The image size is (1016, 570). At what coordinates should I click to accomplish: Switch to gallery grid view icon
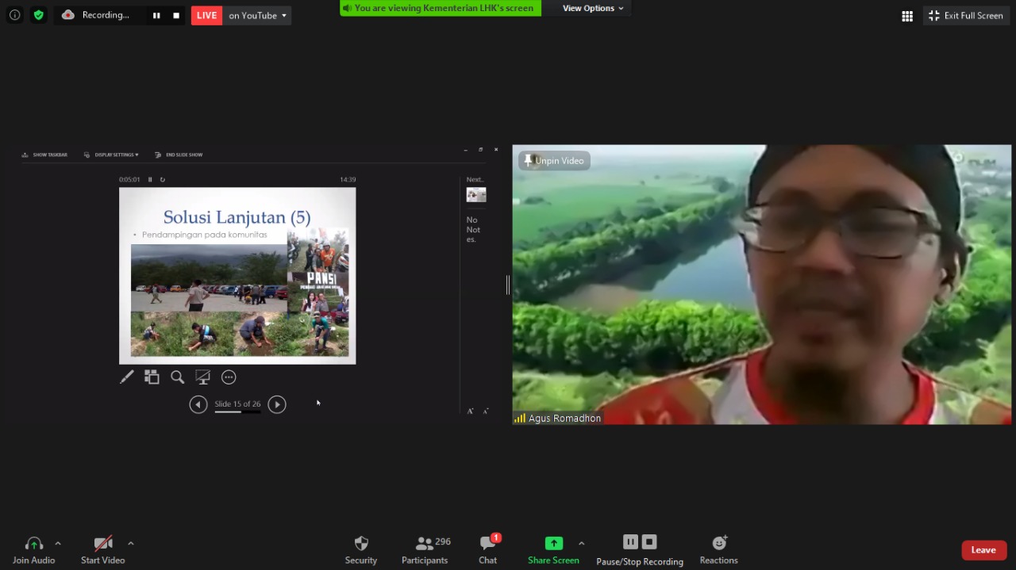click(x=907, y=16)
